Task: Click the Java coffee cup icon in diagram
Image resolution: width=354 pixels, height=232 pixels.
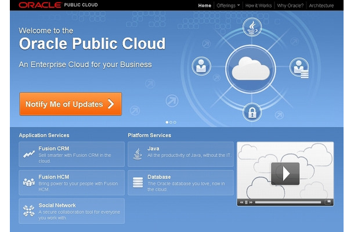Action: (x=252, y=27)
